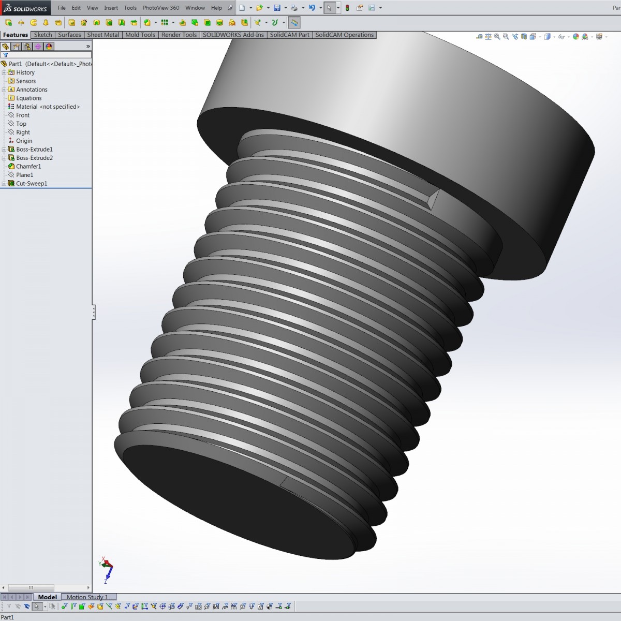Open the View Orientation dropdown arrow
The height and width of the screenshot is (621, 621).
540,37
